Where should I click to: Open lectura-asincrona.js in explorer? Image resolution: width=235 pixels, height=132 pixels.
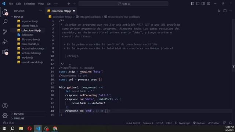point(33,48)
